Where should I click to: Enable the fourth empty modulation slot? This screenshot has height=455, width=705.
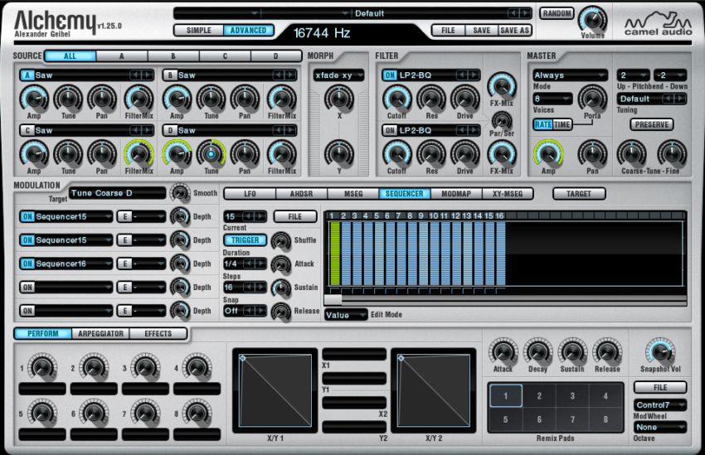(27, 287)
